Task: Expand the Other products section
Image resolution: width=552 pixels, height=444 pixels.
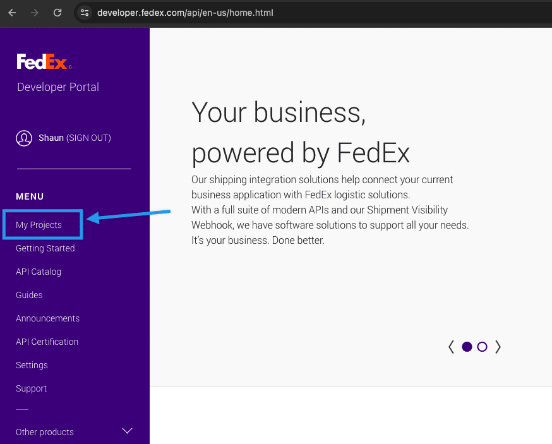Action: pyautogui.click(x=44, y=432)
